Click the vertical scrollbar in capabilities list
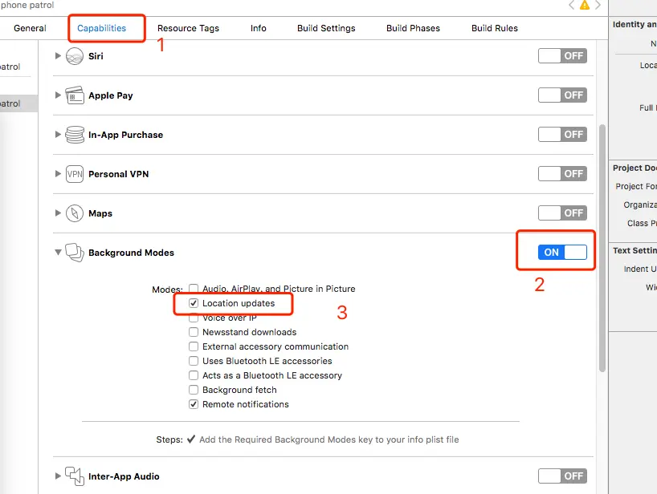The image size is (657, 494). coord(602,241)
